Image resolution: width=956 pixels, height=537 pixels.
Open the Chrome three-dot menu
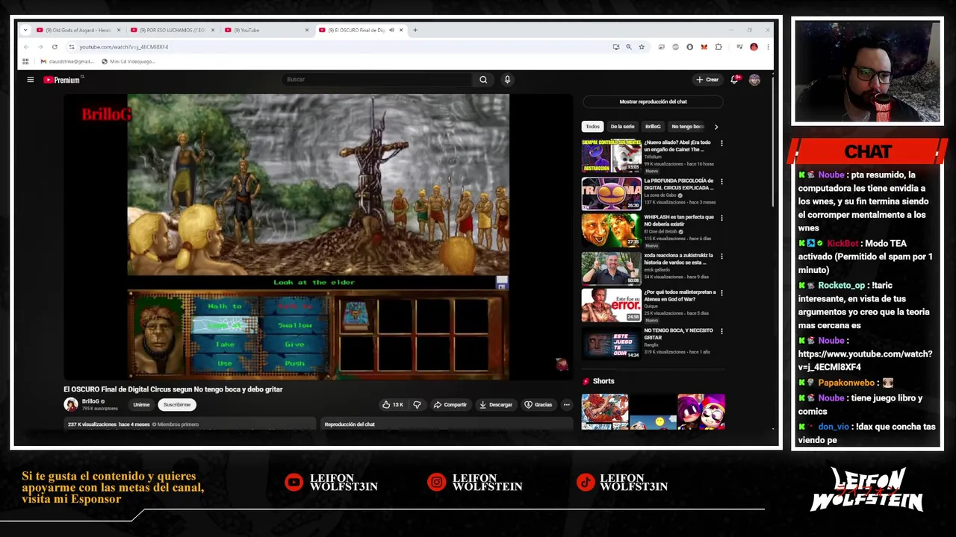click(x=767, y=47)
